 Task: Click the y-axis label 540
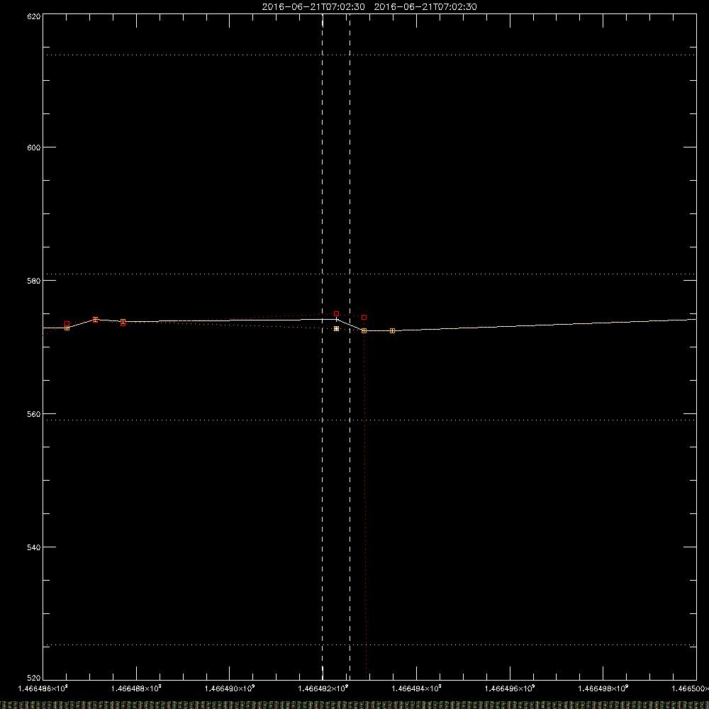pyautogui.click(x=34, y=547)
